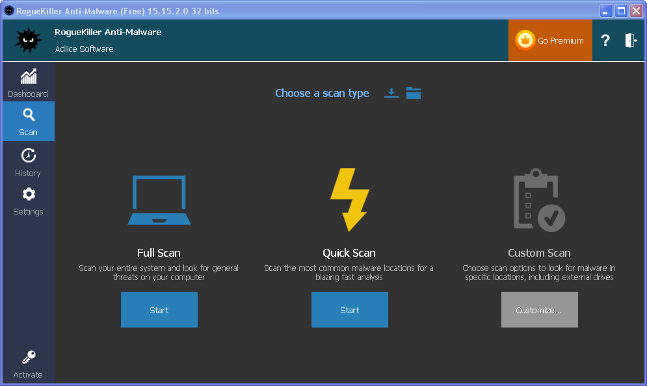Close the RogueKiller window
This screenshot has width=647, height=386.
pyautogui.click(x=637, y=10)
